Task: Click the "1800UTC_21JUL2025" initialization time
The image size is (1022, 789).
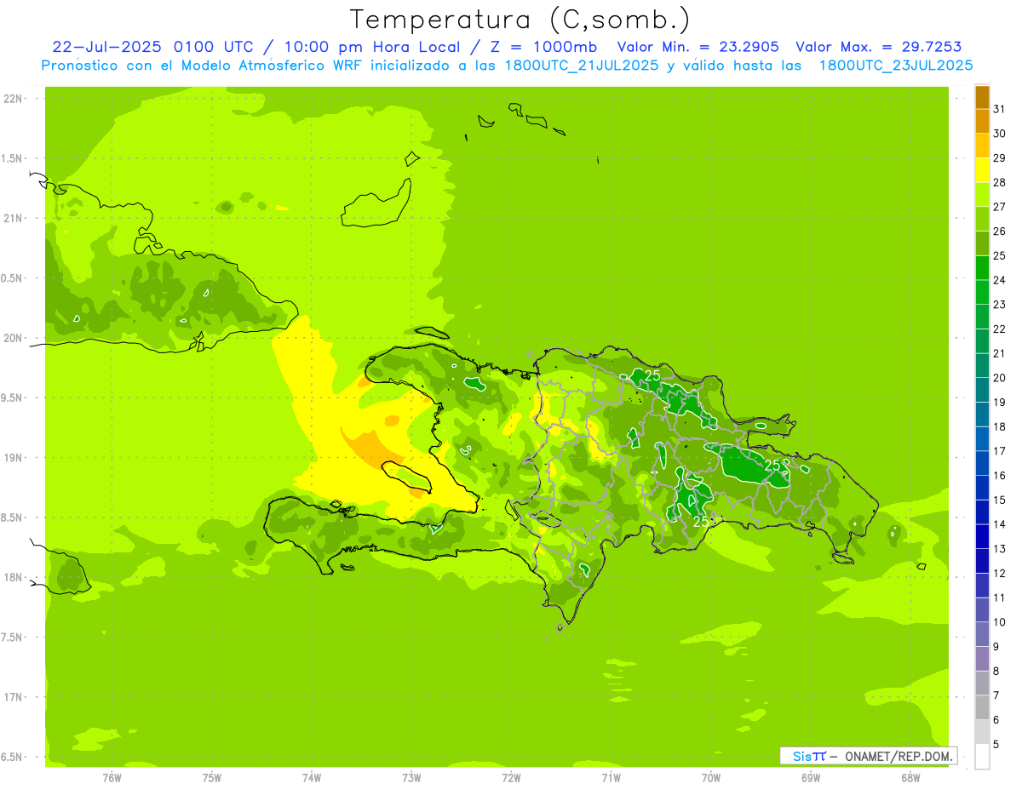Action: click(x=581, y=66)
